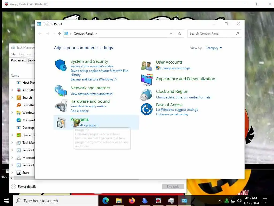Image resolution: width=274 pixels, height=206 pixels.
Task: Open the Windows Start menu
Action: click(6, 201)
